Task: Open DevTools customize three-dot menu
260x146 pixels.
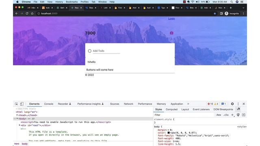Action: (238, 104)
